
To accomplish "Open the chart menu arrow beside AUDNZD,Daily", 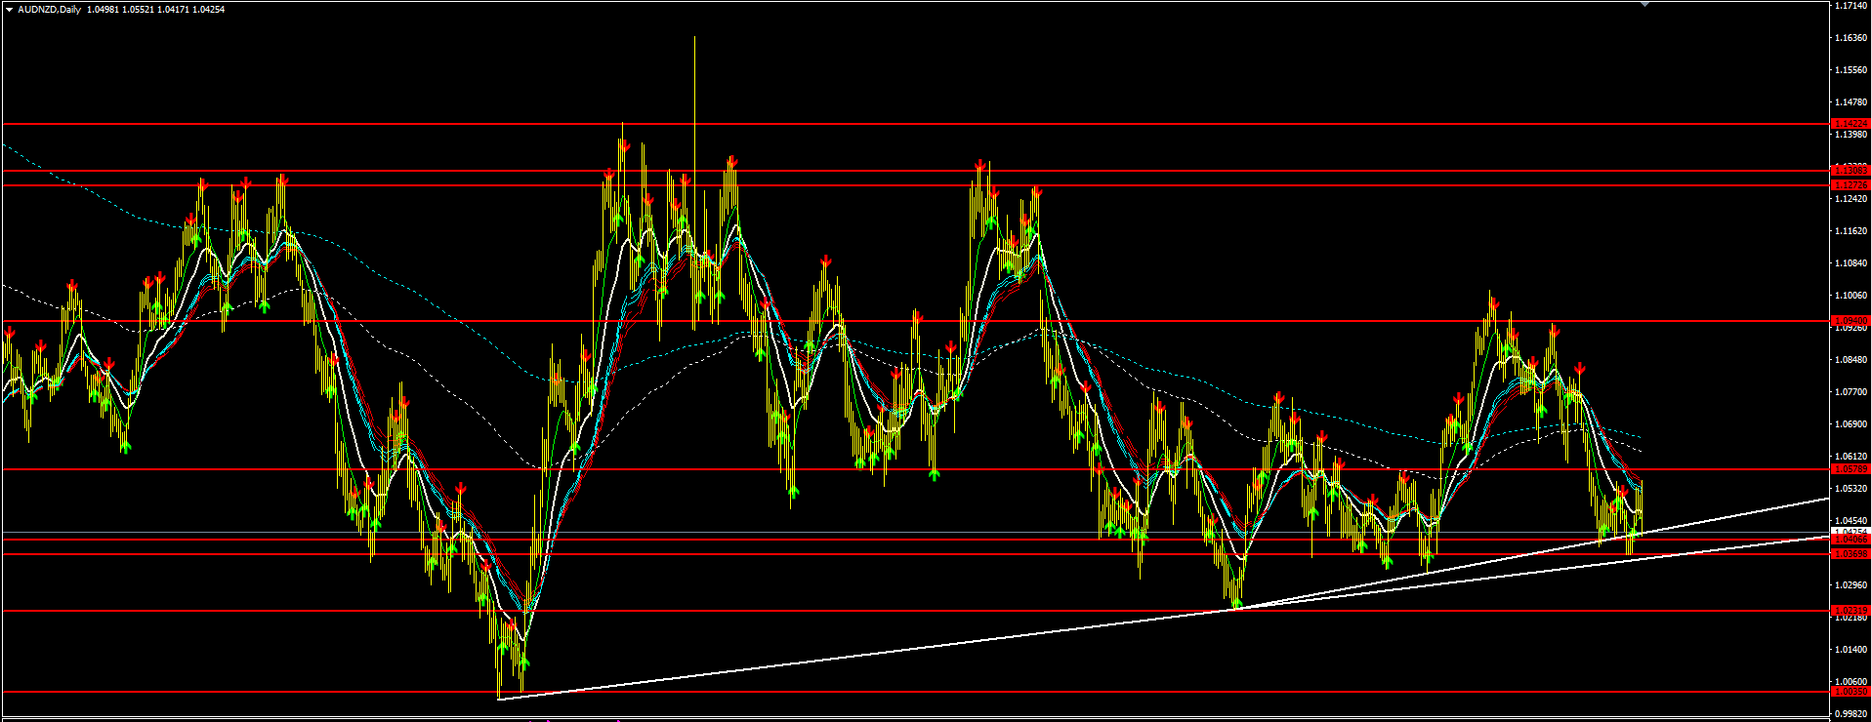I will pyautogui.click(x=9, y=10).
